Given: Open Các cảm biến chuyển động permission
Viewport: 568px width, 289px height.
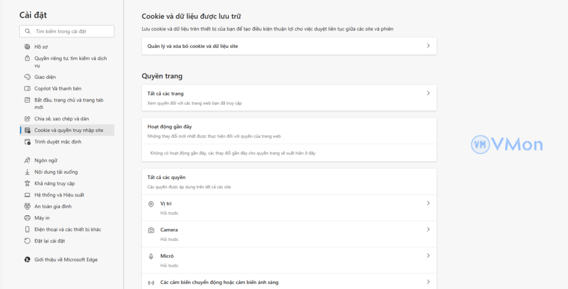Looking at the screenshot, I should pos(219,282).
